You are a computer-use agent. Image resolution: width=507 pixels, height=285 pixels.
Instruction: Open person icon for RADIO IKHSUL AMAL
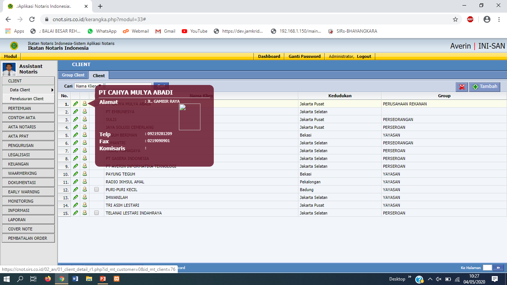coord(85,182)
